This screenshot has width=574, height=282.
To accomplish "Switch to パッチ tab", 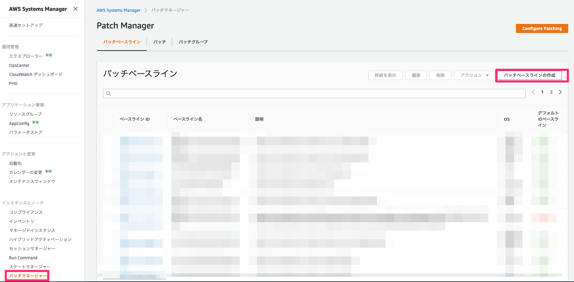I will pyautogui.click(x=160, y=42).
